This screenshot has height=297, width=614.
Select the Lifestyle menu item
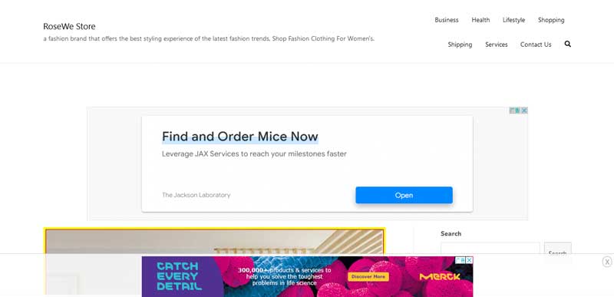click(513, 20)
